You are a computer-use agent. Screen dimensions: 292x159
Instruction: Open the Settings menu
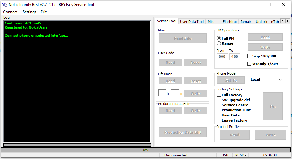30,12
